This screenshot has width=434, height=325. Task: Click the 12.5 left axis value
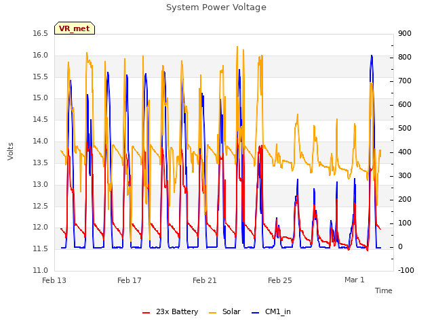point(41,206)
